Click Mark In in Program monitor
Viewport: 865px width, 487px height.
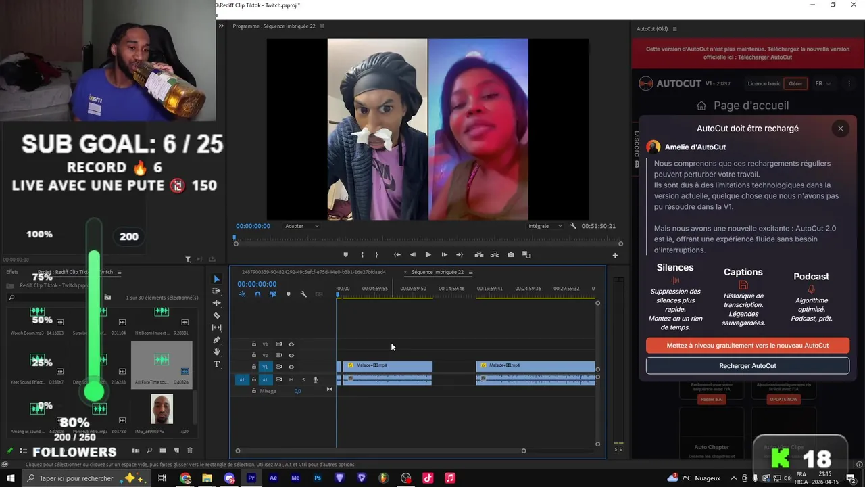362,255
